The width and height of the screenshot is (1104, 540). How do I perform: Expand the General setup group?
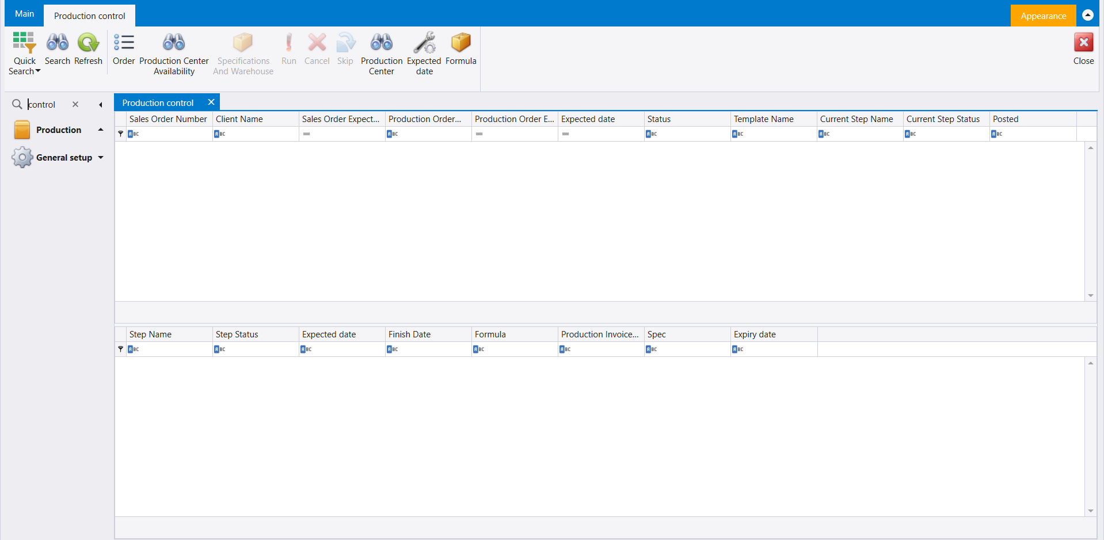101,157
